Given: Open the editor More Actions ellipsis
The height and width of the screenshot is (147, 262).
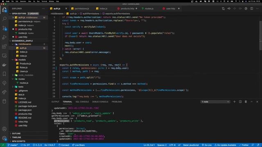Looking at the screenshot, I should [257, 9].
